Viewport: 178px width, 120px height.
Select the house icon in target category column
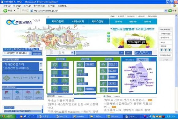tap(103, 90)
